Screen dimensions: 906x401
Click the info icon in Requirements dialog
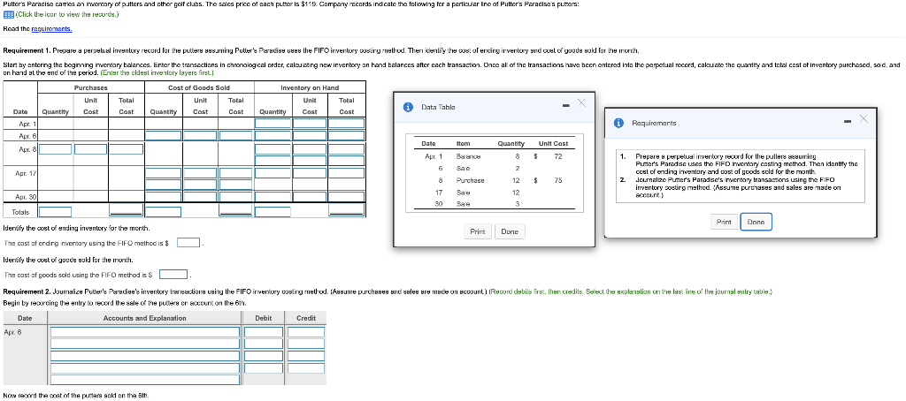(618, 122)
